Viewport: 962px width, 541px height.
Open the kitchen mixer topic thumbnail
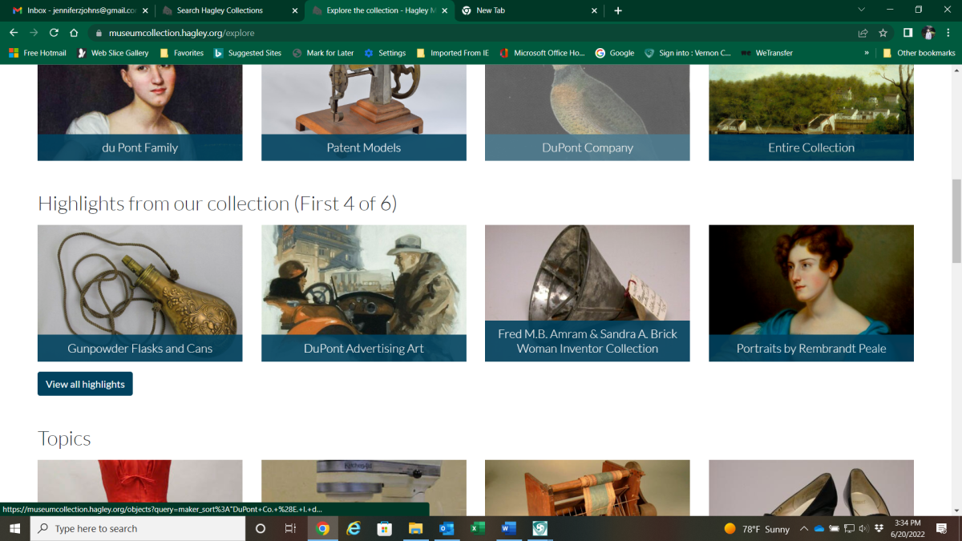[364, 487]
